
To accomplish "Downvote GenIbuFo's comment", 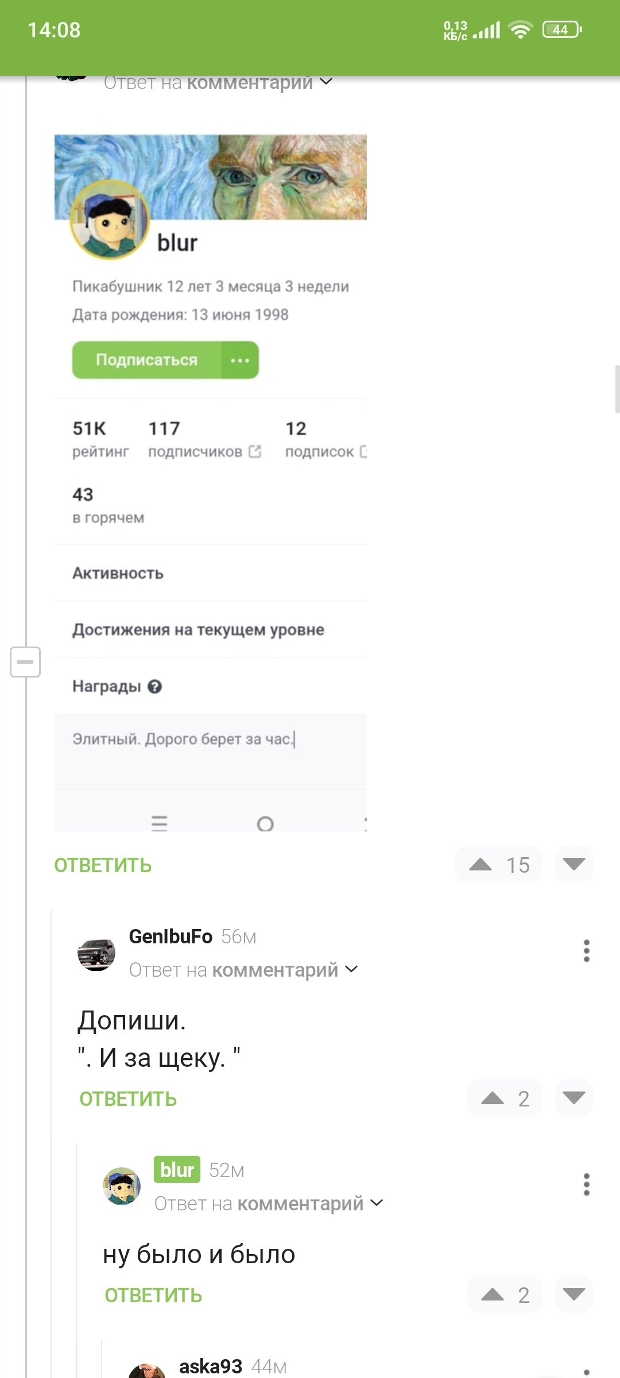I will [573, 1098].
